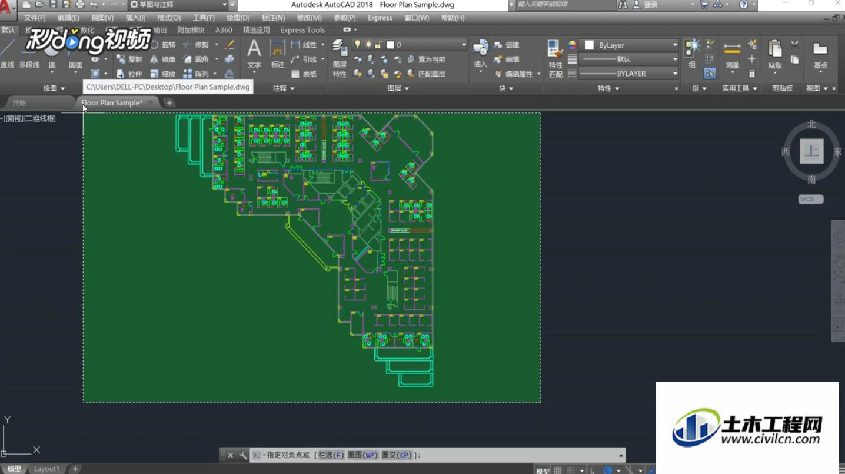Click the Undo arrow icon
The image size is (845, 474).
pos(94,5)
